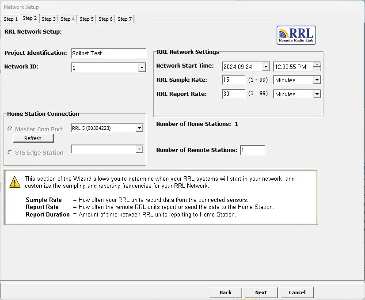
Task: Click the Project Identification text field
Action: point(108,53)
